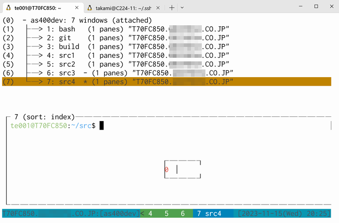339x223 pixels.
Task: Select window 4: src1 in tree
Action: coord(167,56)
